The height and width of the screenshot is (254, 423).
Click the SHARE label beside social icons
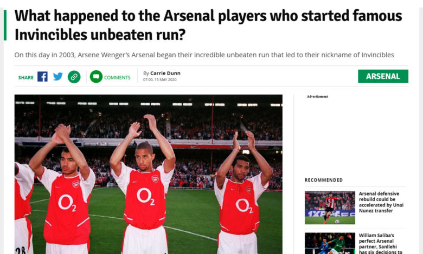coord(25,77)
